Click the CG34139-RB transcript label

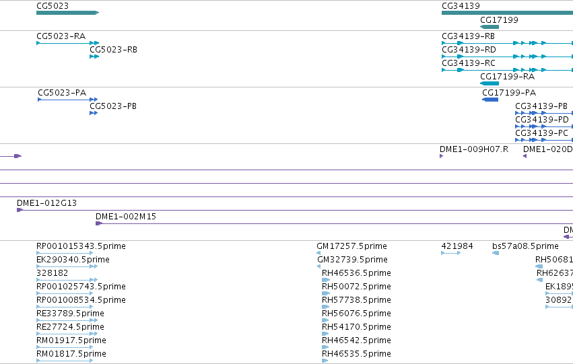[468, 36]
